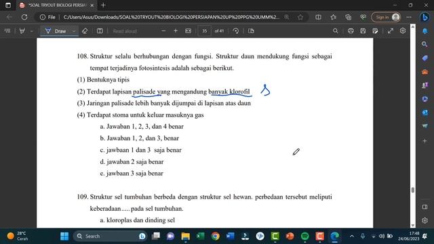This screenshot has width=434, height=244.
Task: Show hidden system tray icons
Action: [352, 237]
